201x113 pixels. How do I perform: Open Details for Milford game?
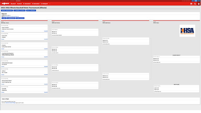[x=46, y=75]
